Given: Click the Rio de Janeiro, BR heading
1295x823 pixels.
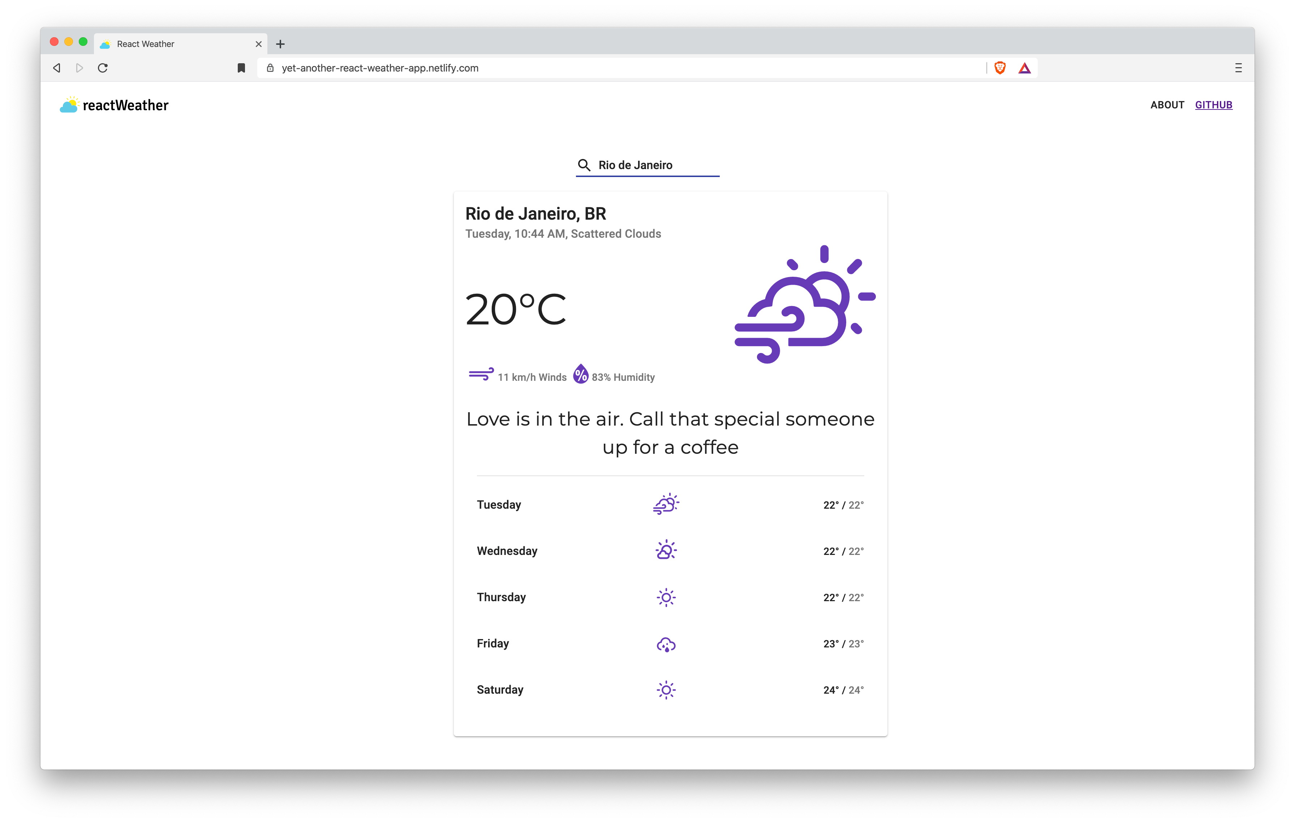Looking at the screenshot, I should (x=535, y=214).
